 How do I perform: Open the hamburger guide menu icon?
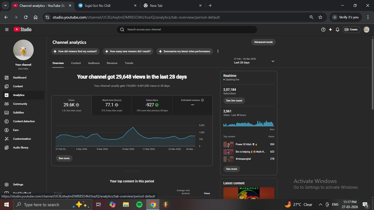click(7, 30)
